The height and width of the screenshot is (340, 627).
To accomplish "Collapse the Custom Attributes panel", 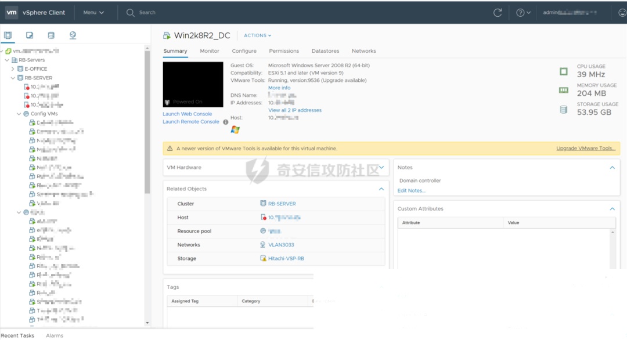I will (612, 208).
